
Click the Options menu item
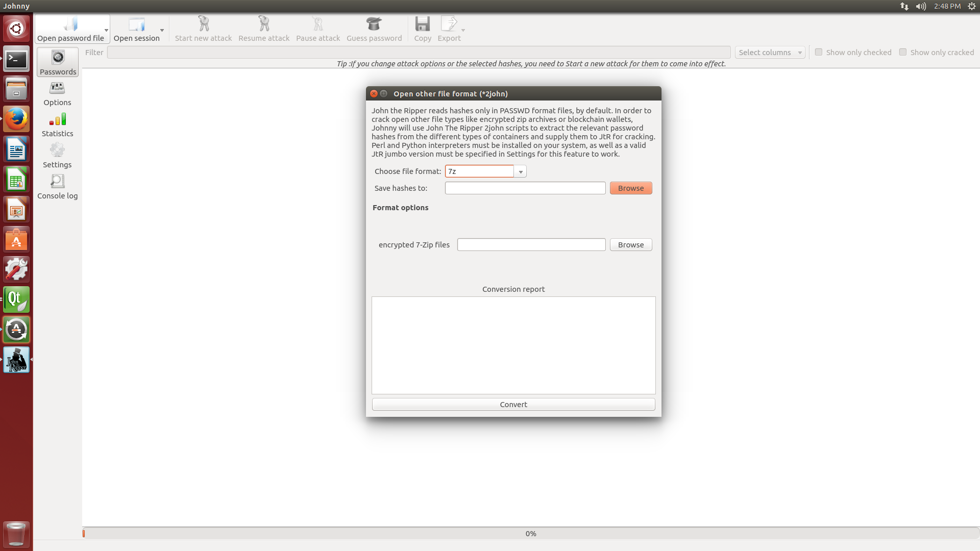[x=57, y=92]
